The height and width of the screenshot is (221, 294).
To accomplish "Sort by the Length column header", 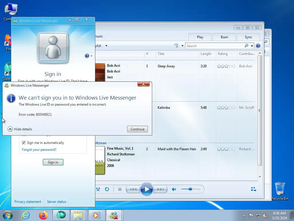I will coord(207,54).
